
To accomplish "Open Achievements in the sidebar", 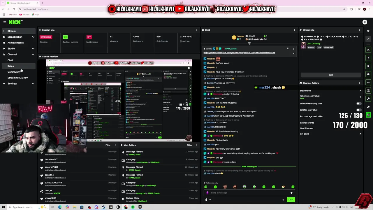I will click(x=19, y=43).
